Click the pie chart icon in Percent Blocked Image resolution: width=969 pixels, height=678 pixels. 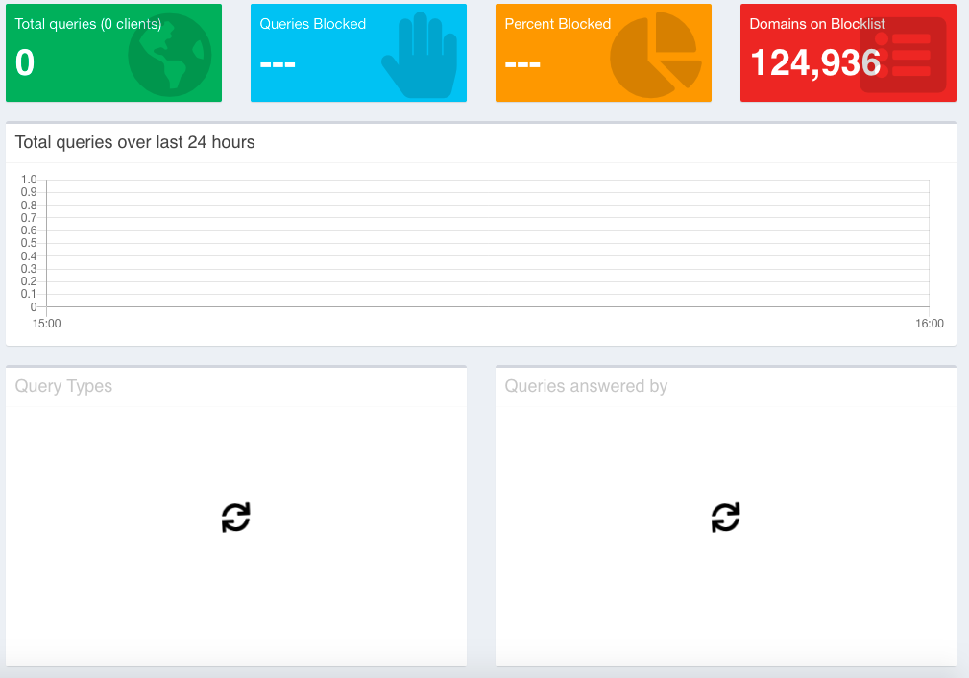pyautogui.click(x=656, y=56)
